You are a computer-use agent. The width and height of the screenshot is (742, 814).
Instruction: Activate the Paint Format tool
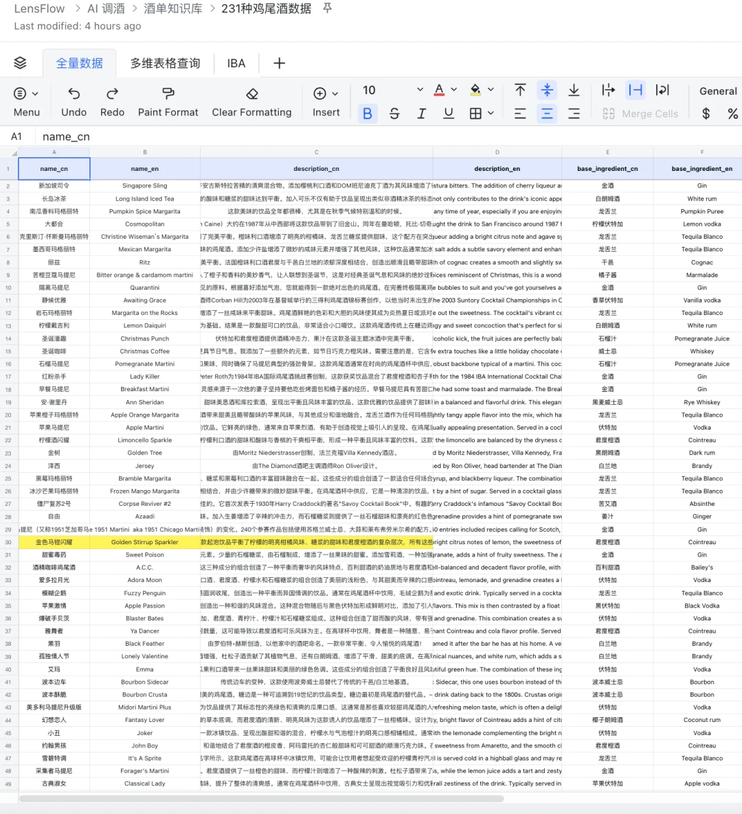tap(168, 93)
